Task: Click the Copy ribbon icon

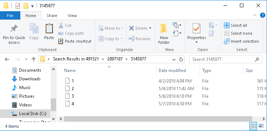Action: (34, 28)
